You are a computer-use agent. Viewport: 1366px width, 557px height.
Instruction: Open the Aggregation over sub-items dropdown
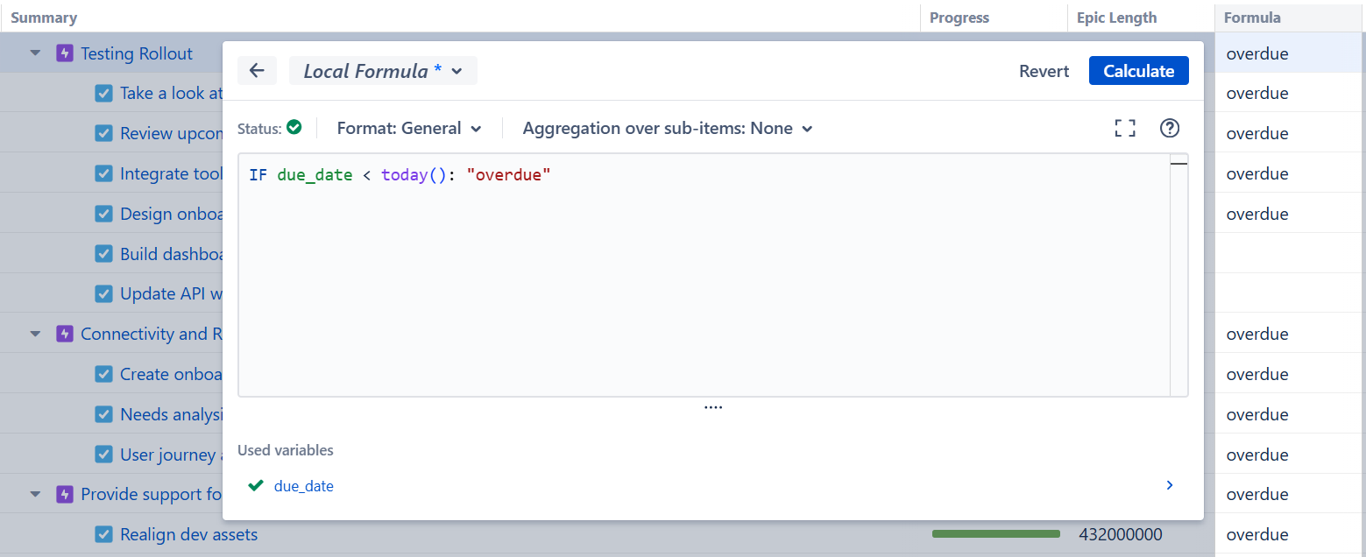[667, 128]
